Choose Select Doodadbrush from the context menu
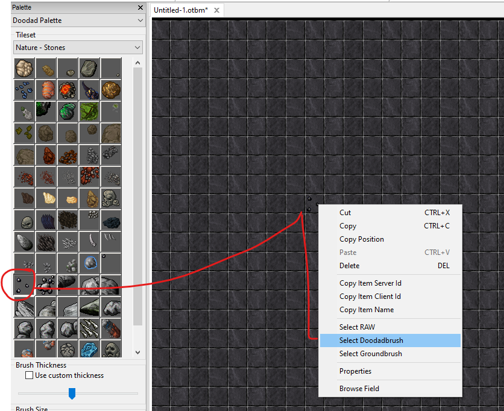 pos(372,340)
